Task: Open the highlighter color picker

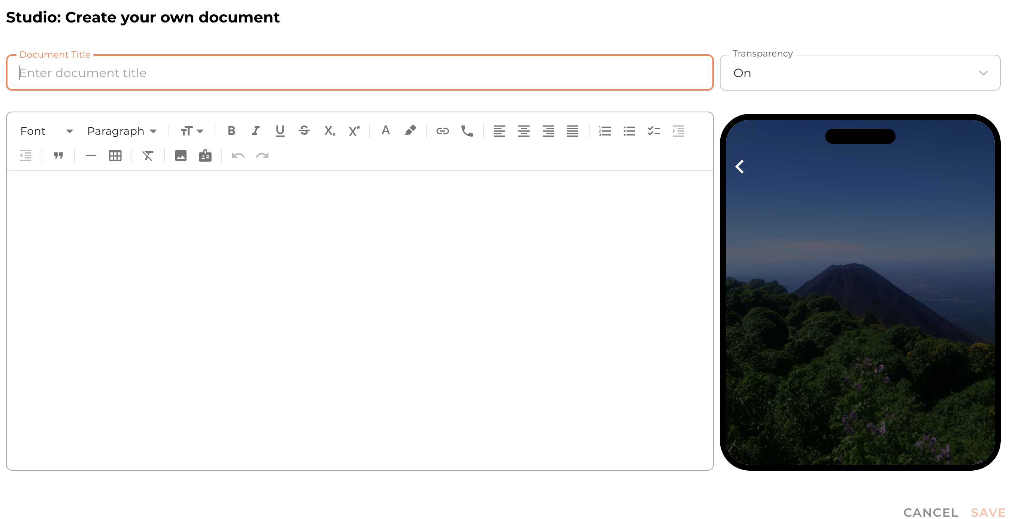Action: point(410,131)
